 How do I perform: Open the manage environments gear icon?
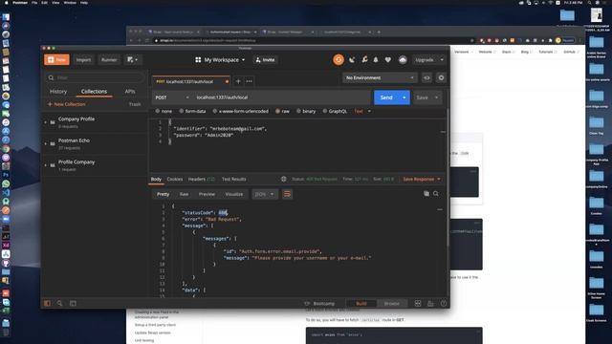441,77
